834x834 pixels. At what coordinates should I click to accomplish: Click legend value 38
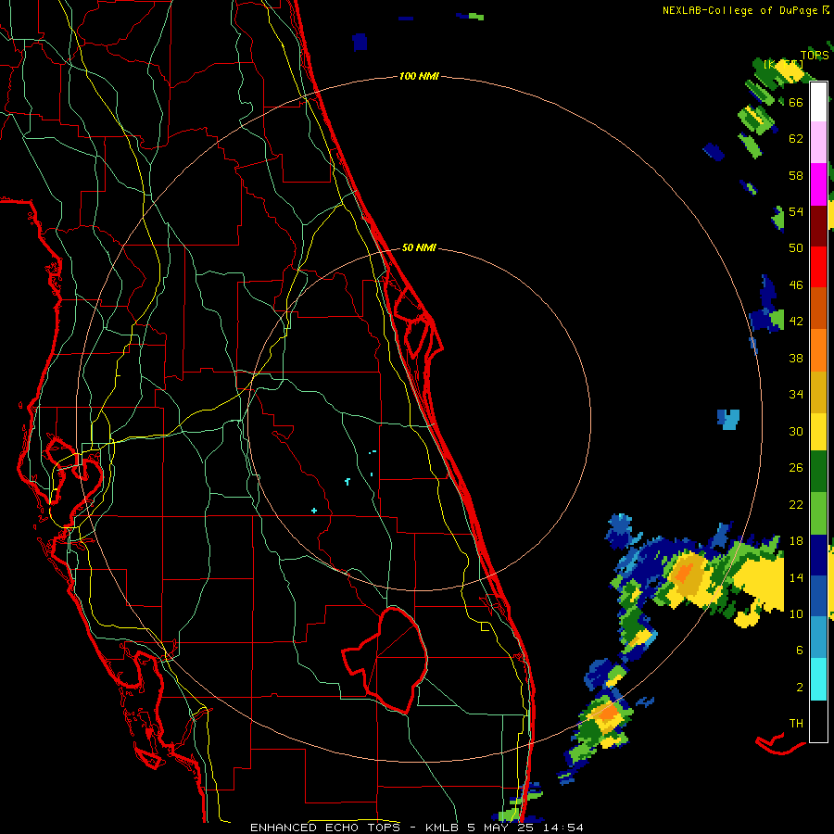(796, 359)
